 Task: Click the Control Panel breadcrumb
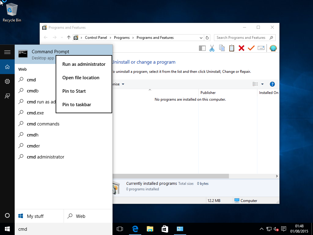96,38
